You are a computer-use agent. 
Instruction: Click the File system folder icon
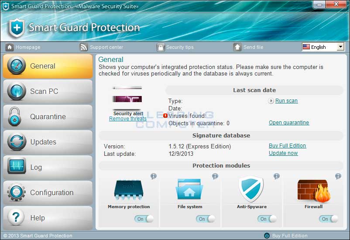[x=190, y=189]
